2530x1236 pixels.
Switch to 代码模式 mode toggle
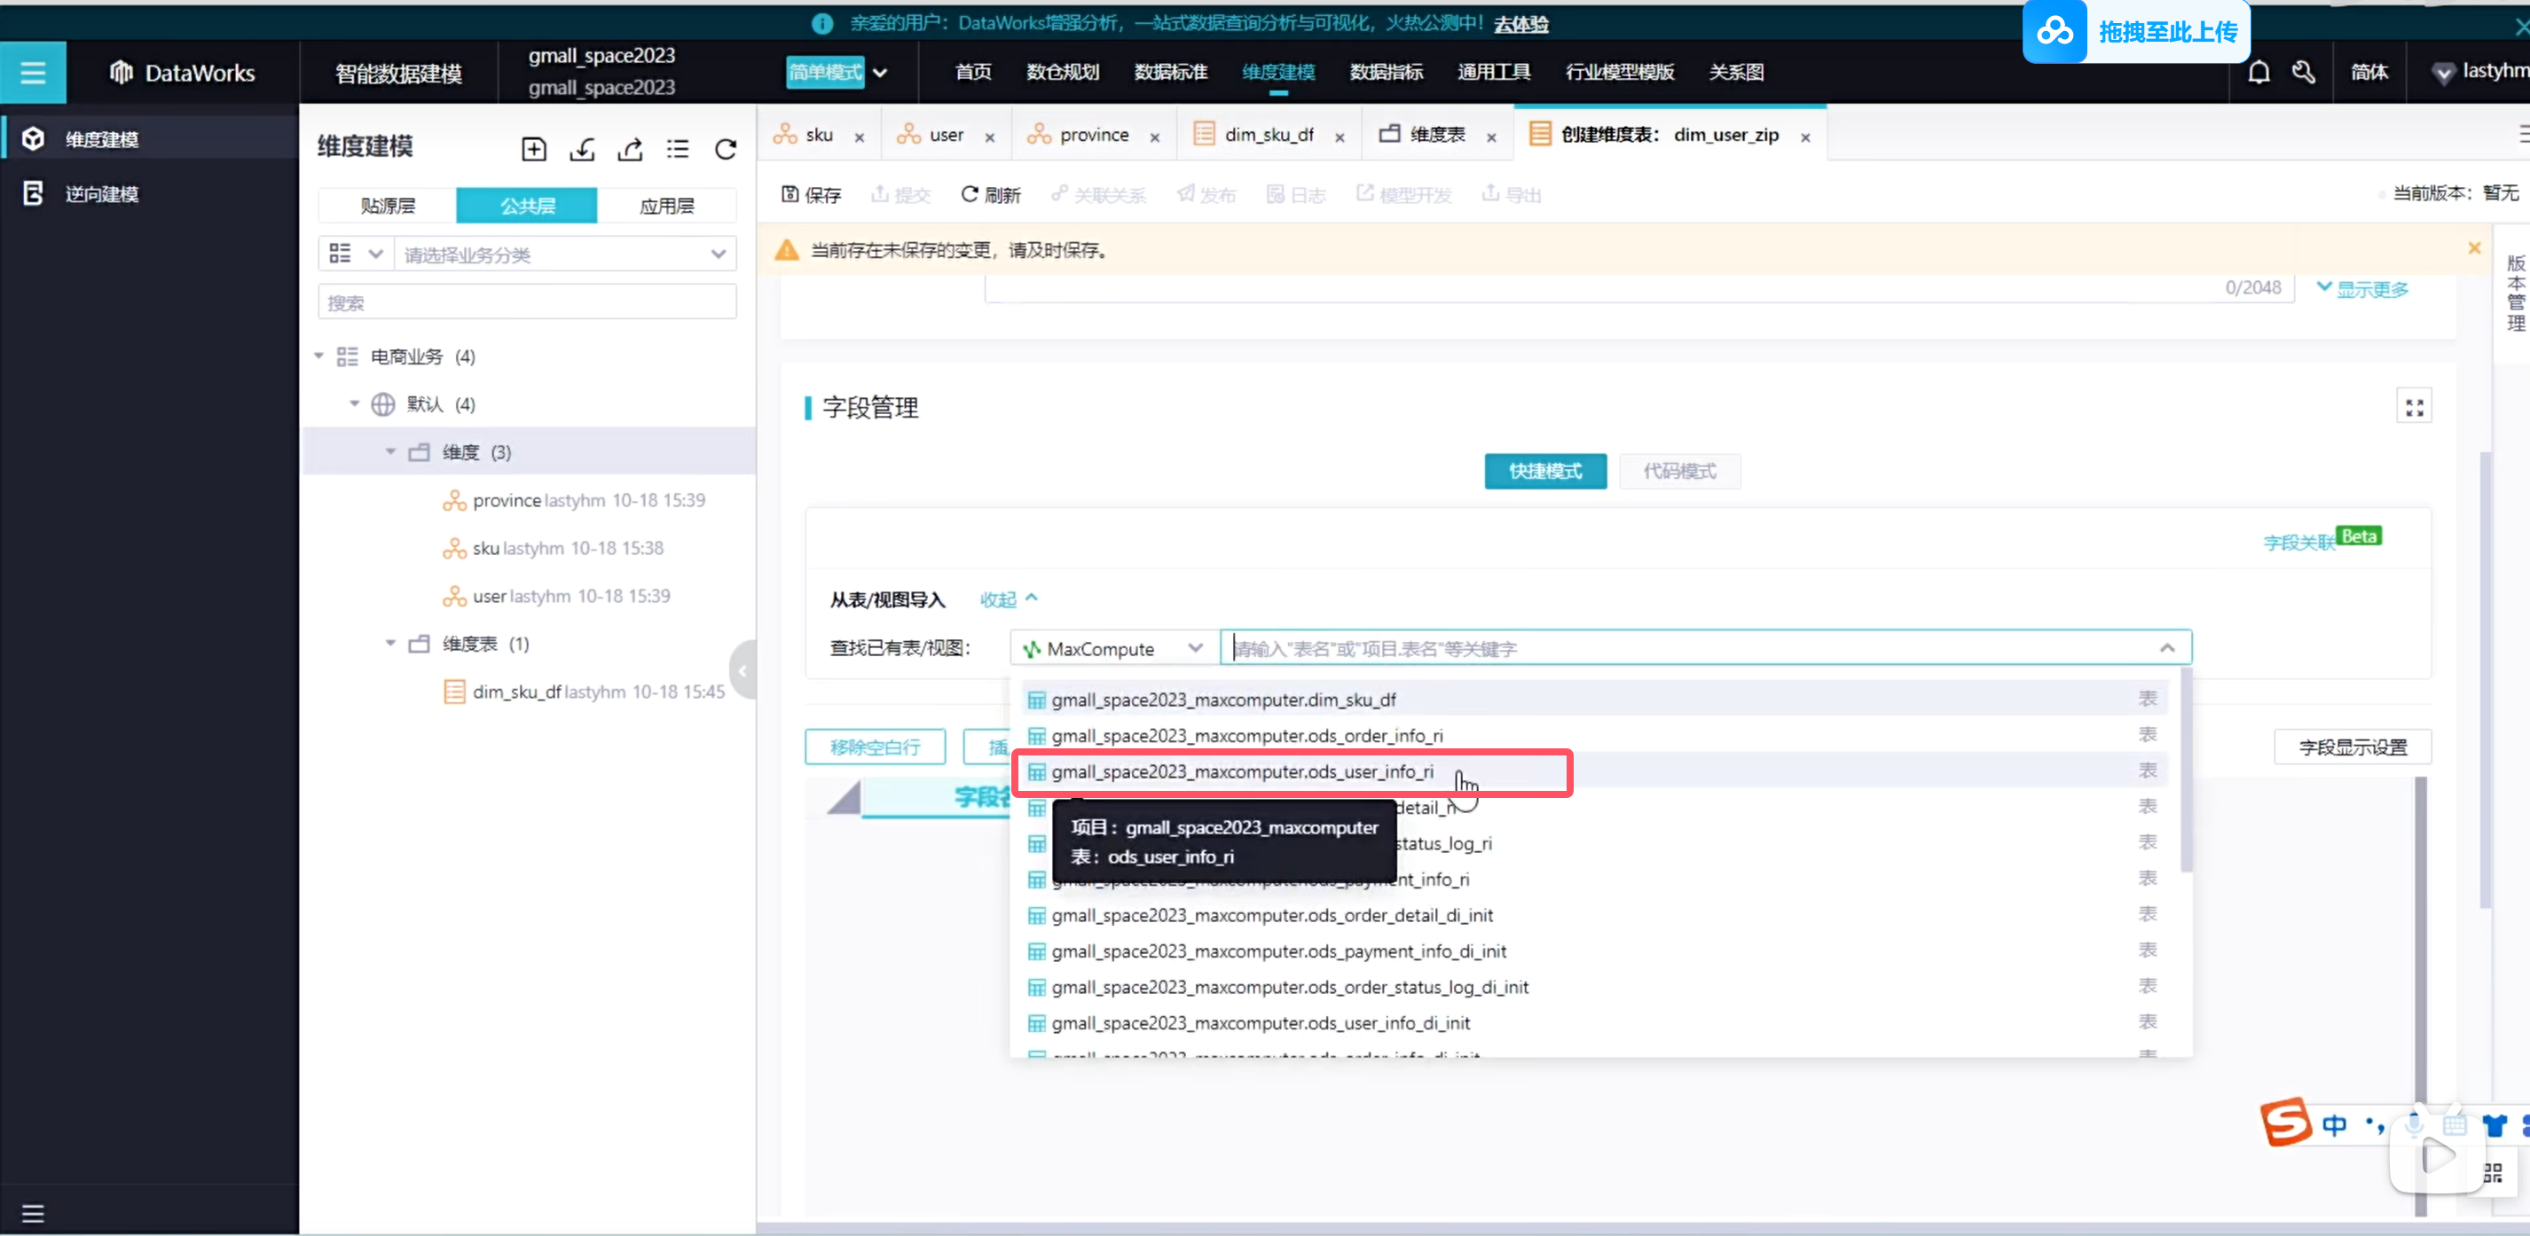coord(1679,471)
